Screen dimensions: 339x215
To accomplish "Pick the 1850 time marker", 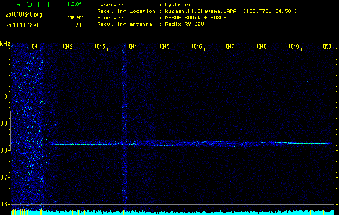I will tap(326, 47).
